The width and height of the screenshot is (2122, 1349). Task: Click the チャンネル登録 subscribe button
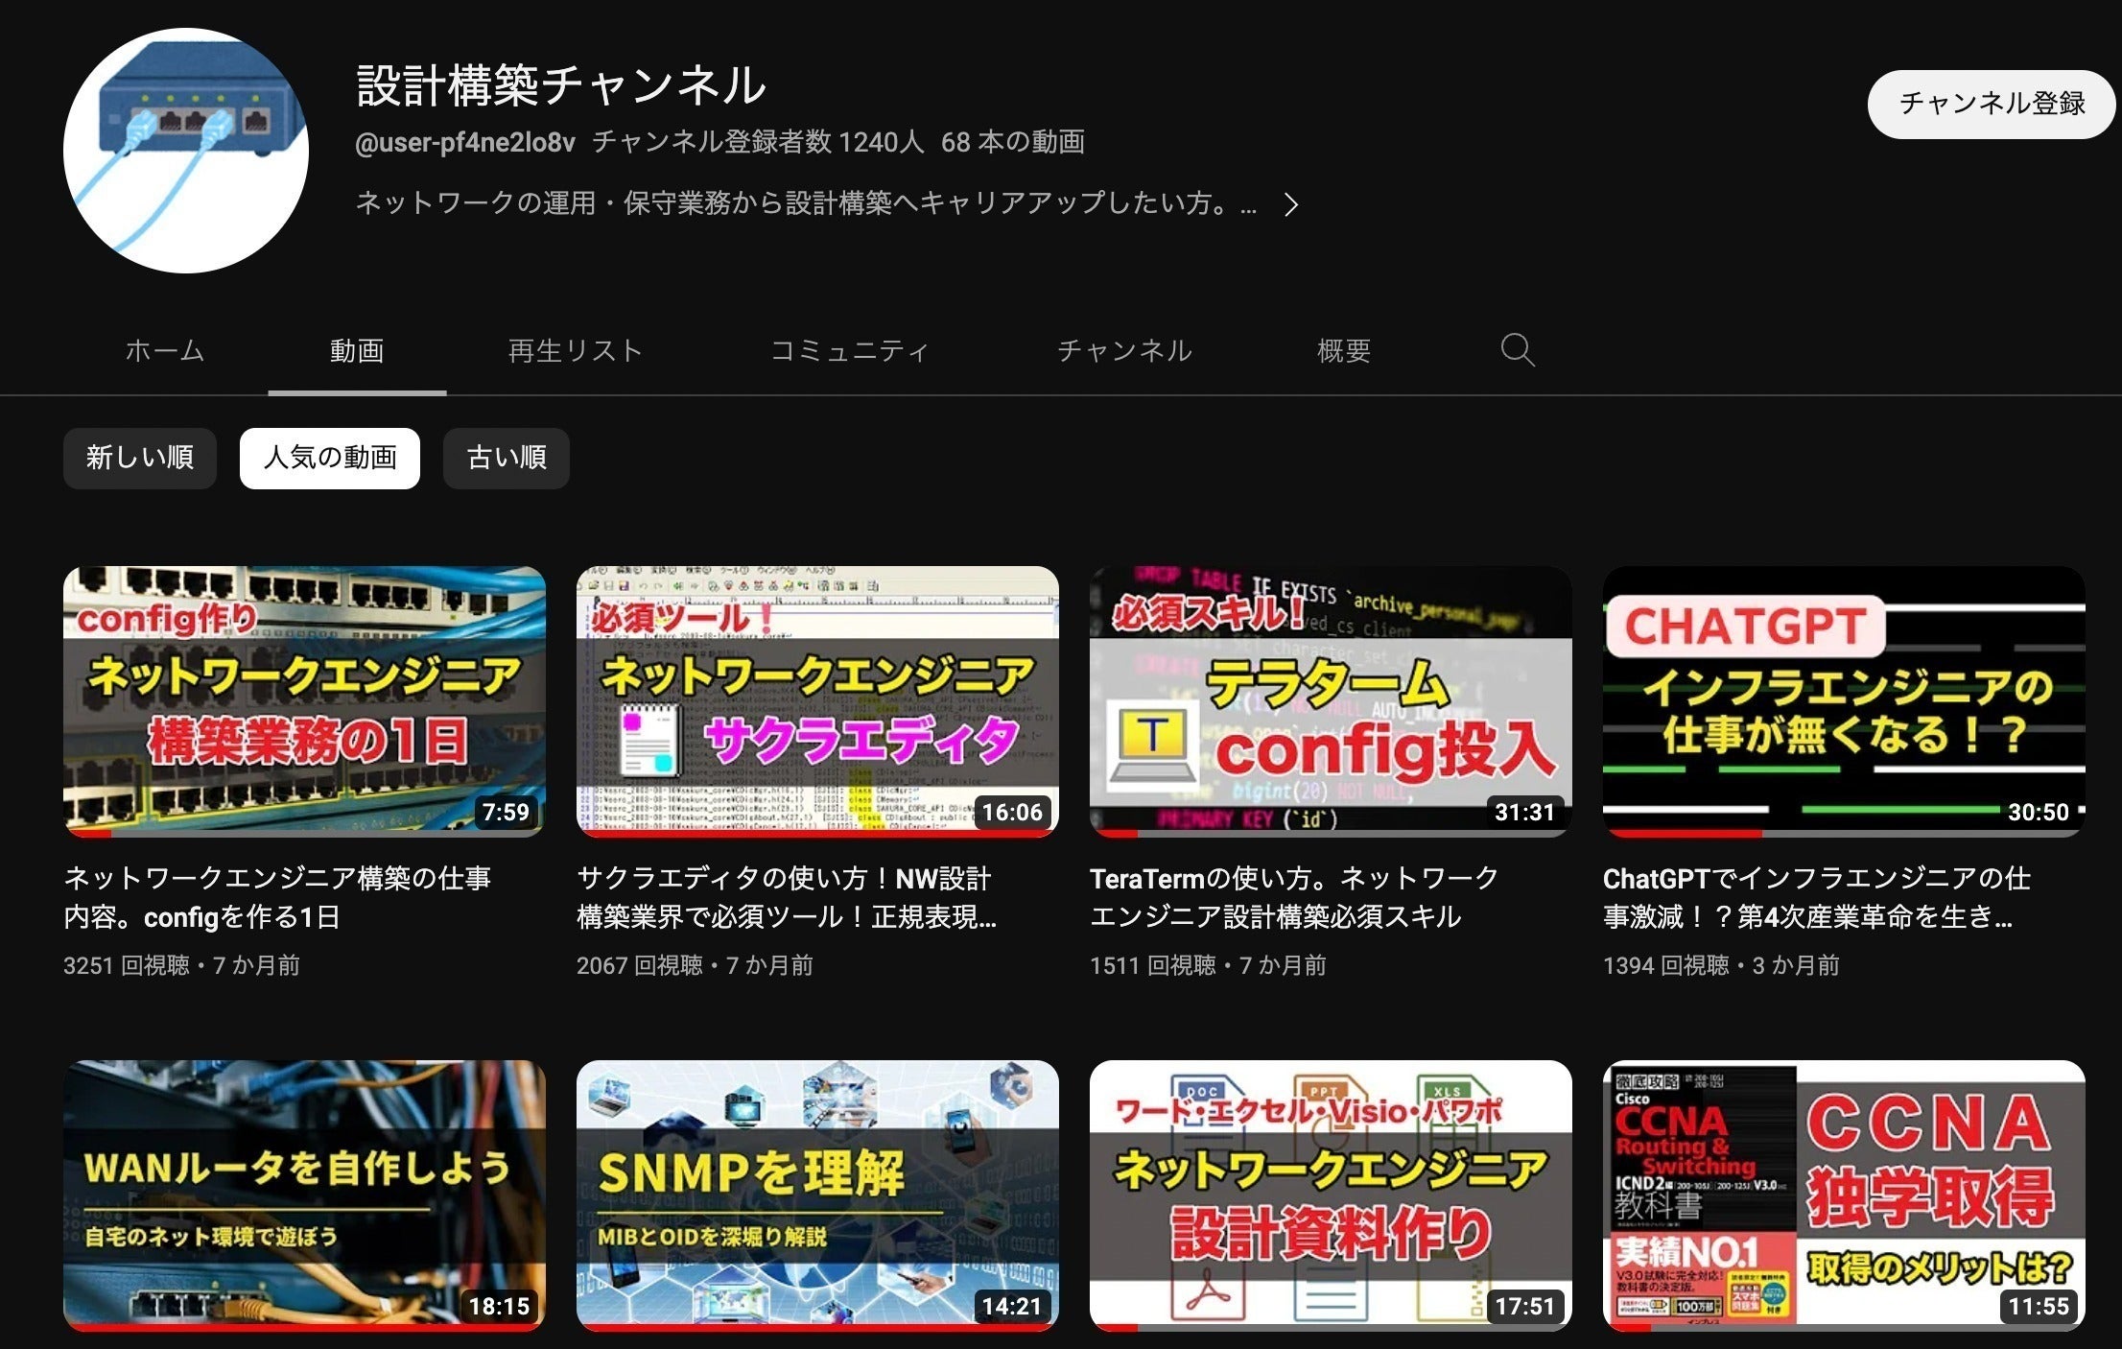(x=1991, y=104)
